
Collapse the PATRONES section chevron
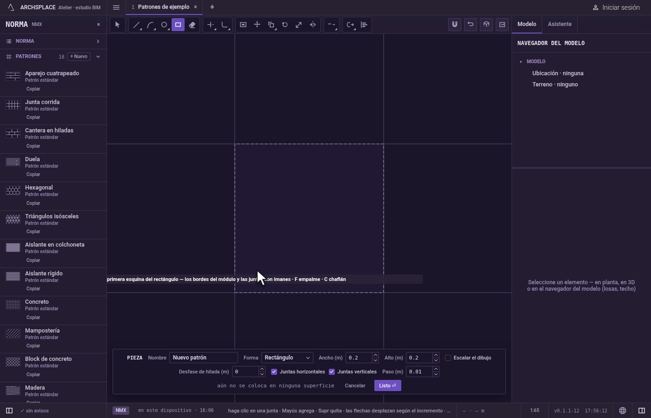(x=98, y=57)
